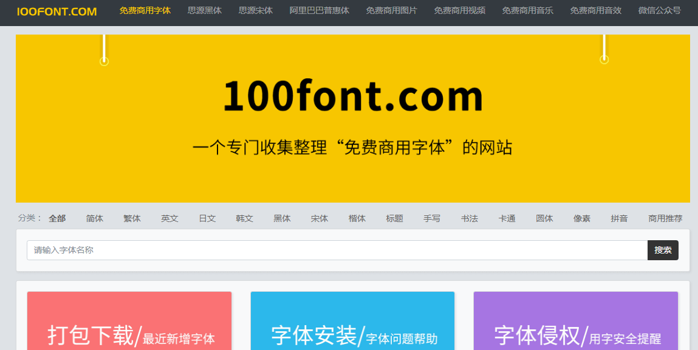
Task: Filter fonts by 简体 category
Action: point(95,218)
